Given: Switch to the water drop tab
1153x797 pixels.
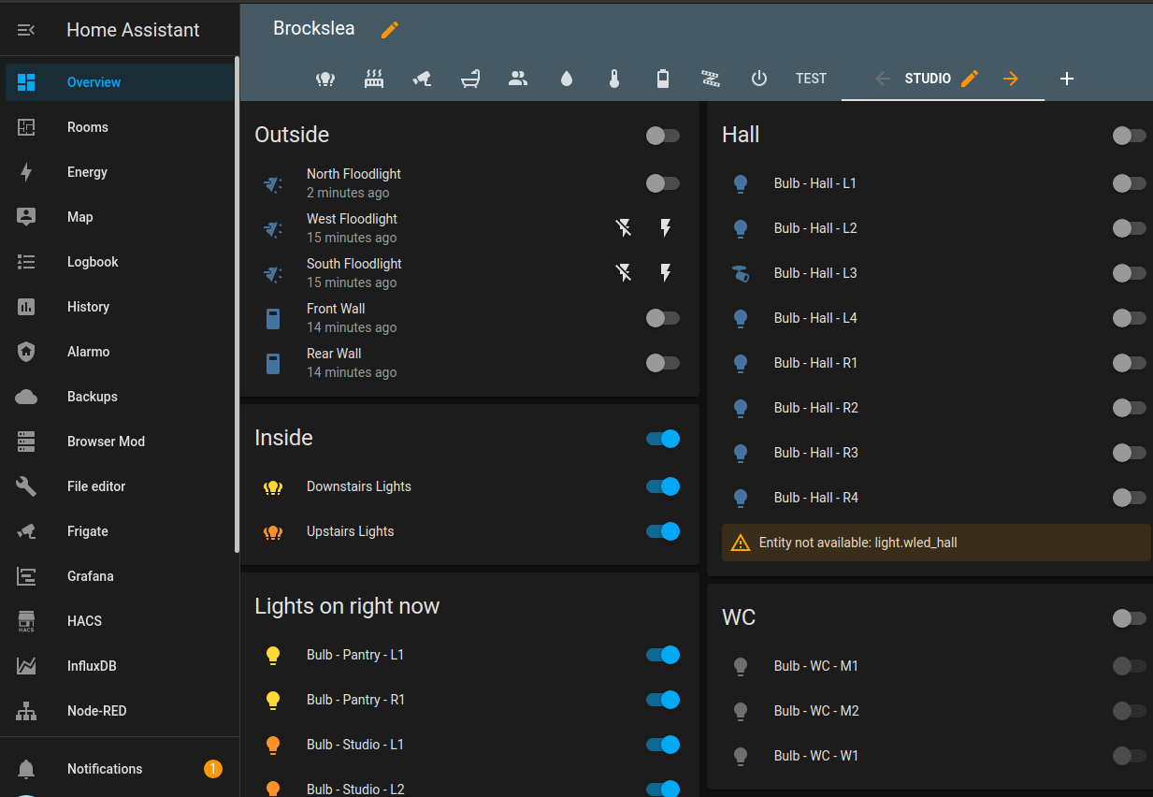Looking at the screenshot, I should (566, 79).
